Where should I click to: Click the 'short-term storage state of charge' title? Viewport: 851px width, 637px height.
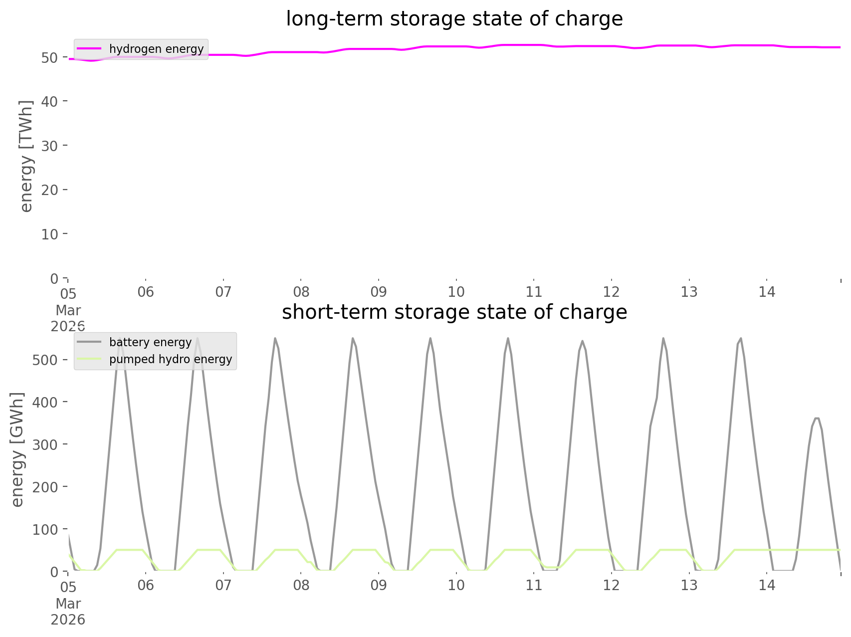(454, 312)
